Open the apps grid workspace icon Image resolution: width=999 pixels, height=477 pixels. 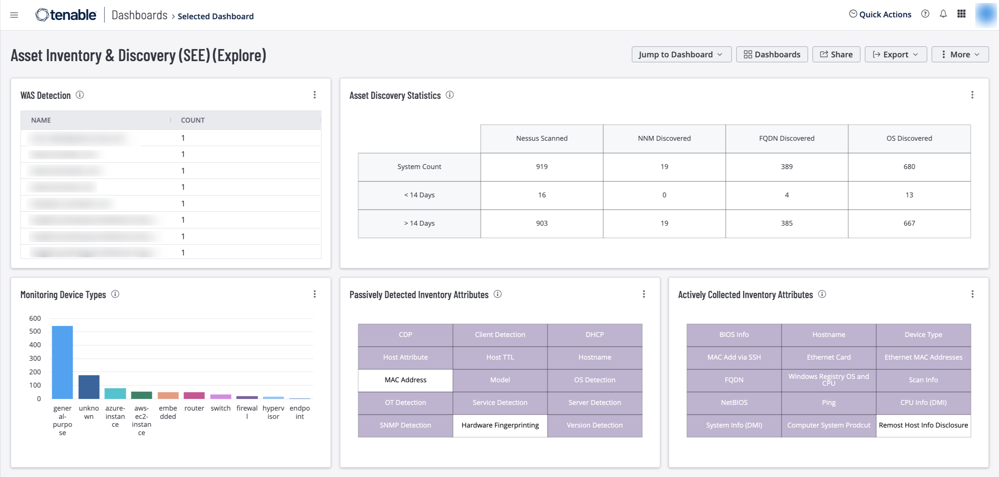pos(961,14)
